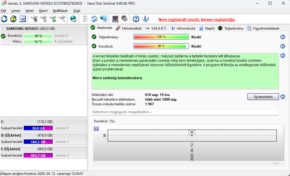Switch to the Teljesítmény tab

231,28
